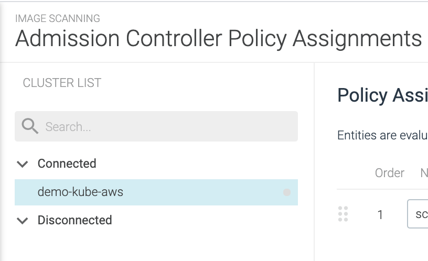Click empty space right of the Disconnected group
The height and width of the screenshot is (261, 428).
[210, 220]
